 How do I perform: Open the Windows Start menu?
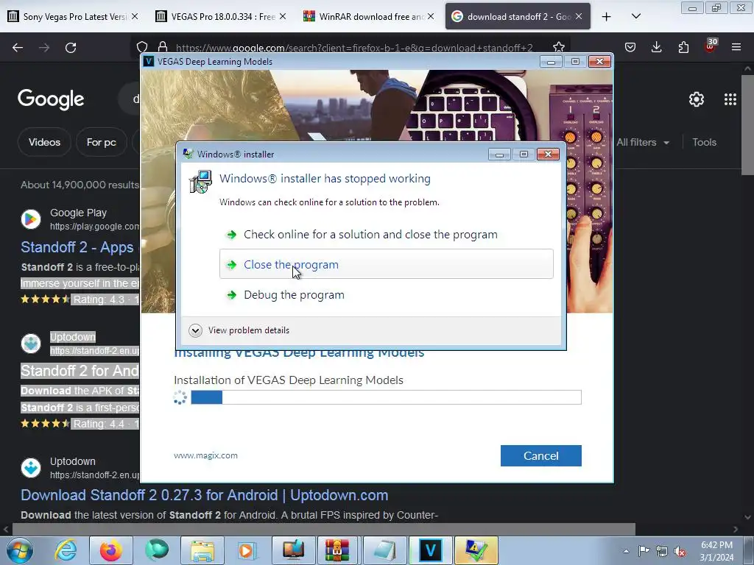tap(18, 550)
